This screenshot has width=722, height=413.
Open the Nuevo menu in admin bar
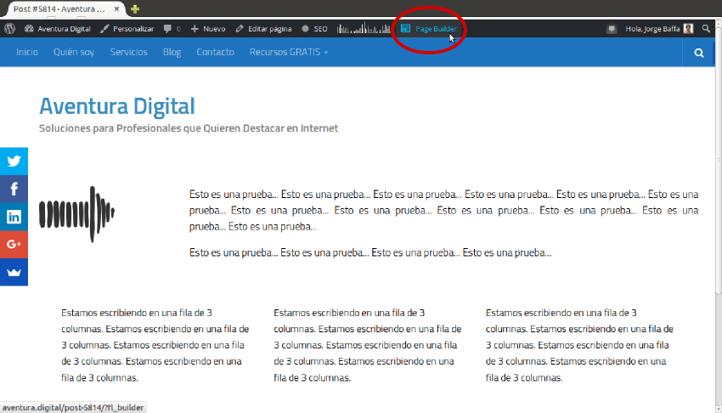pyautogui.click(x=208, y=28)
